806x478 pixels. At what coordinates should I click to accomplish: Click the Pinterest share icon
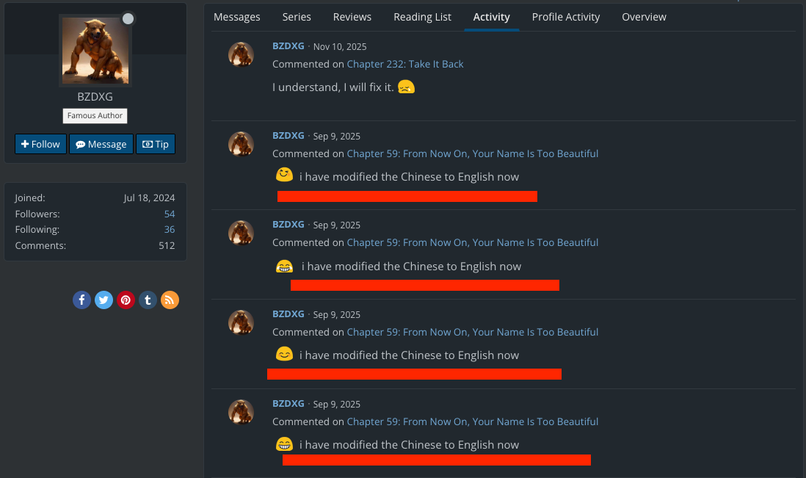(x=126, y=300)
